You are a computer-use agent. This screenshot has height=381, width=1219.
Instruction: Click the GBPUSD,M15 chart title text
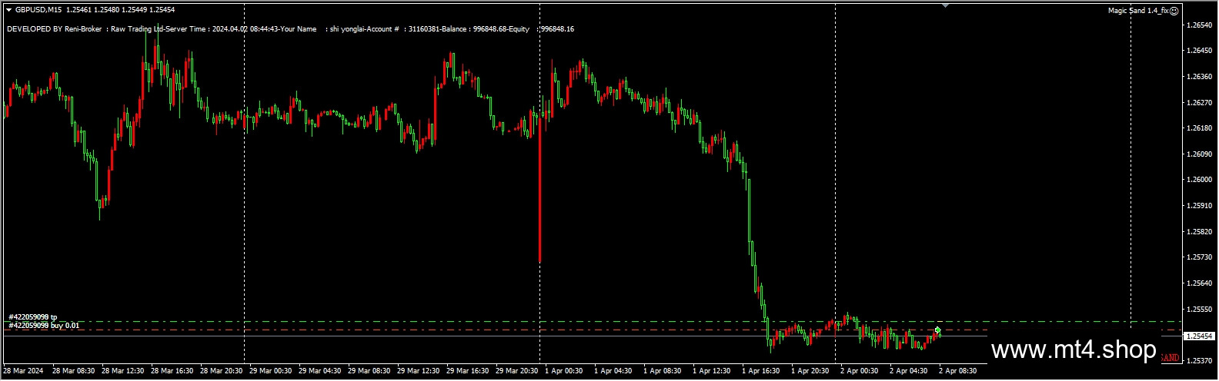click(38, 10)
